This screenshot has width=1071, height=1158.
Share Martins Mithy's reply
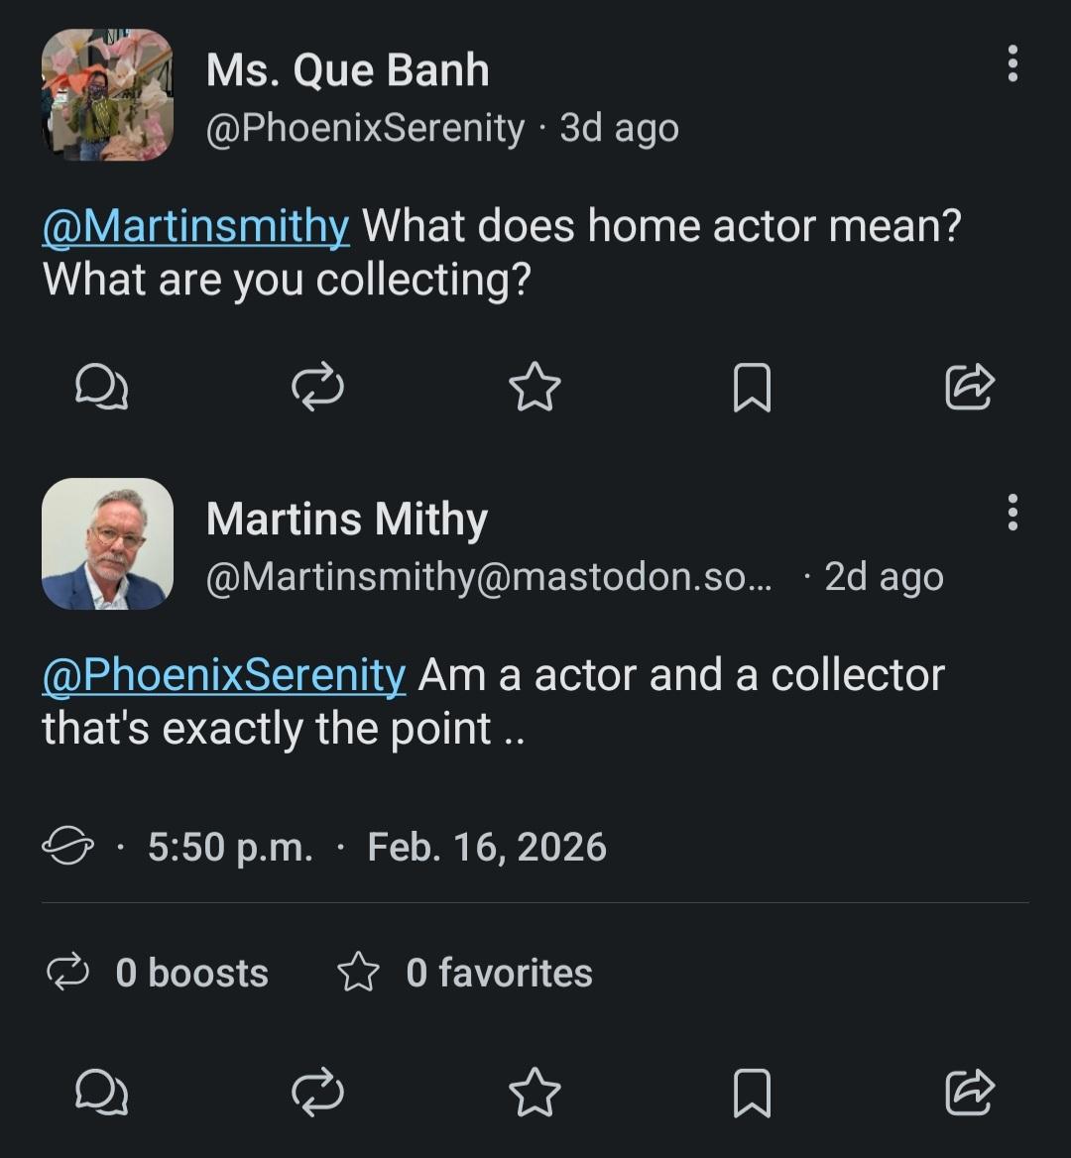pyautogui.click(x=969, y=1093)
